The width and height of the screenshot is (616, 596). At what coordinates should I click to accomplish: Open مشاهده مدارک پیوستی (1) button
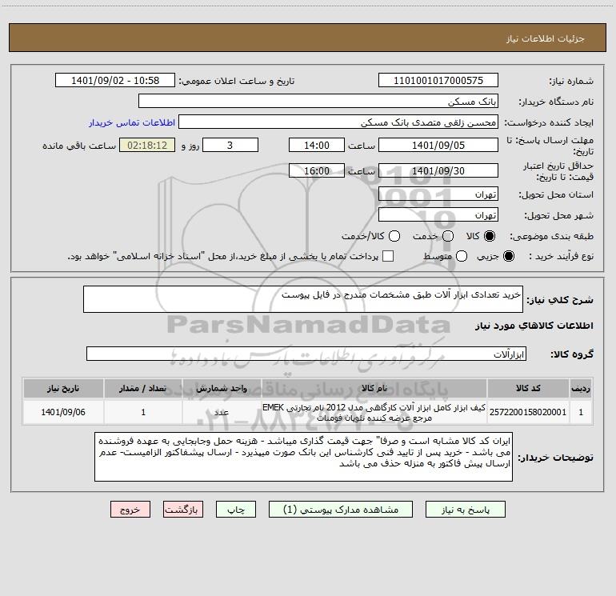tap(341, 510)
